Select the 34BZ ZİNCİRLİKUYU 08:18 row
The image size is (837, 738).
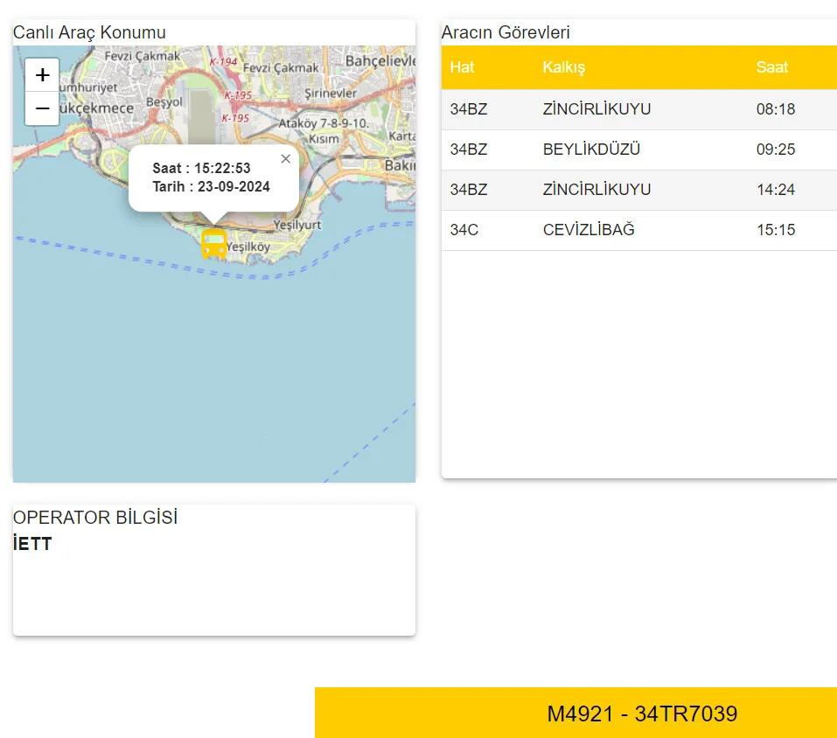[638, 109]
